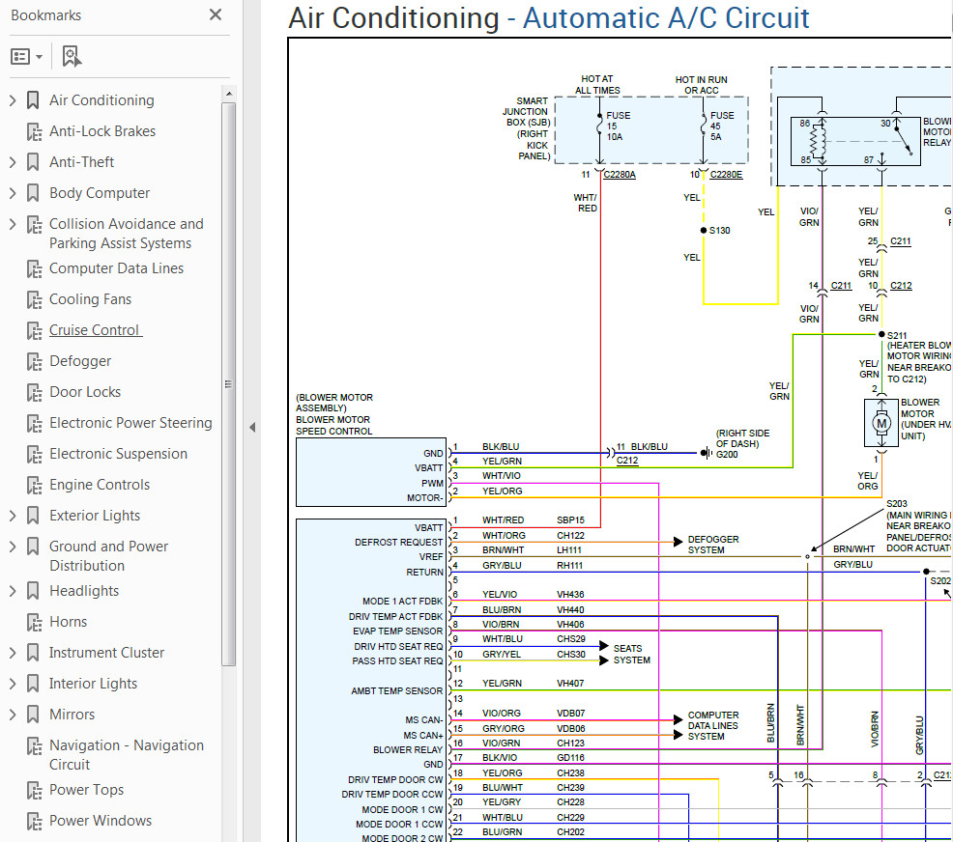
Task: Click the Anti-Theft bookmark icon
Action: click(x=34, y=162)
